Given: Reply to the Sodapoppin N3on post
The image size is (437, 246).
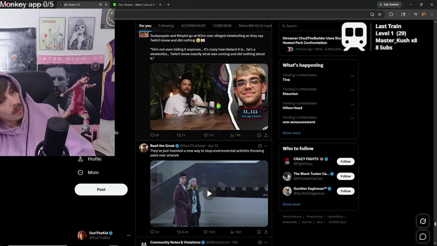Looking at the screenshot, I should click(155, 135).
